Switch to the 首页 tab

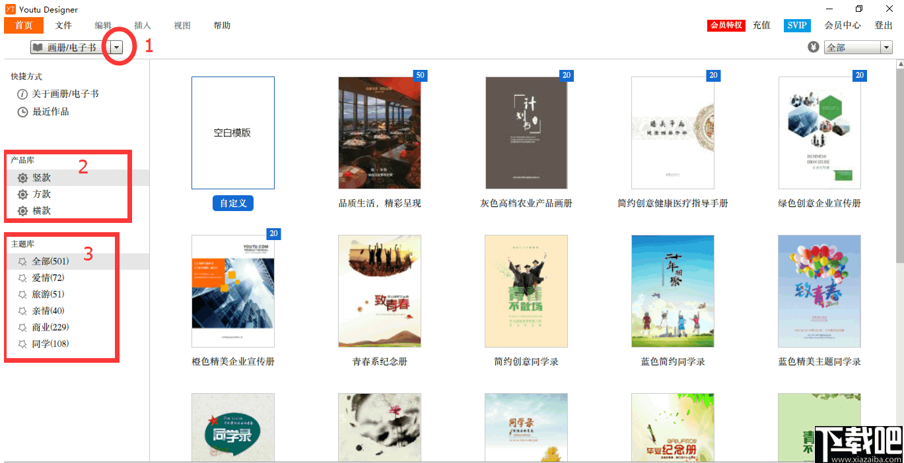click(x=23, y=25)
